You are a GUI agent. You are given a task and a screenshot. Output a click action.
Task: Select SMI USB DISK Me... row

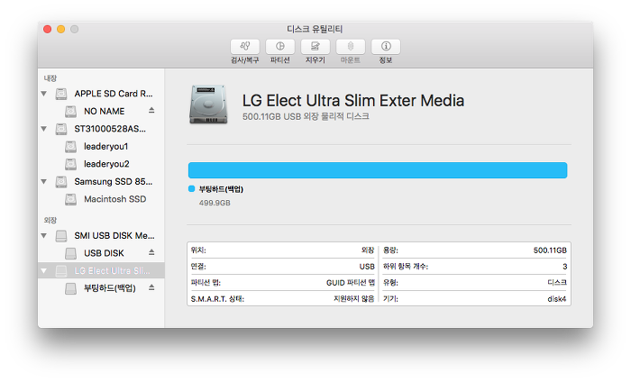(101, 236)
